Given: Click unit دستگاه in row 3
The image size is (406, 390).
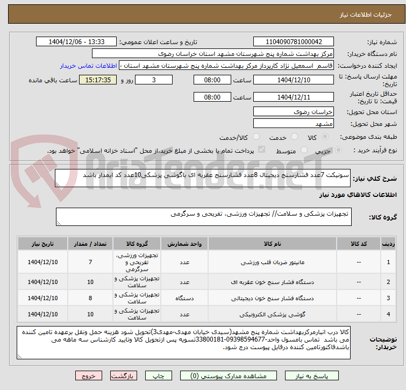Looking at the screenshot, I should click(184, 298).
